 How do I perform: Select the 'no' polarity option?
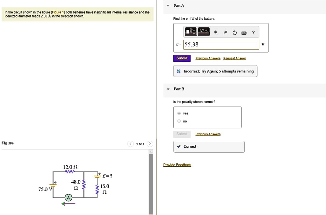point(179,121)
